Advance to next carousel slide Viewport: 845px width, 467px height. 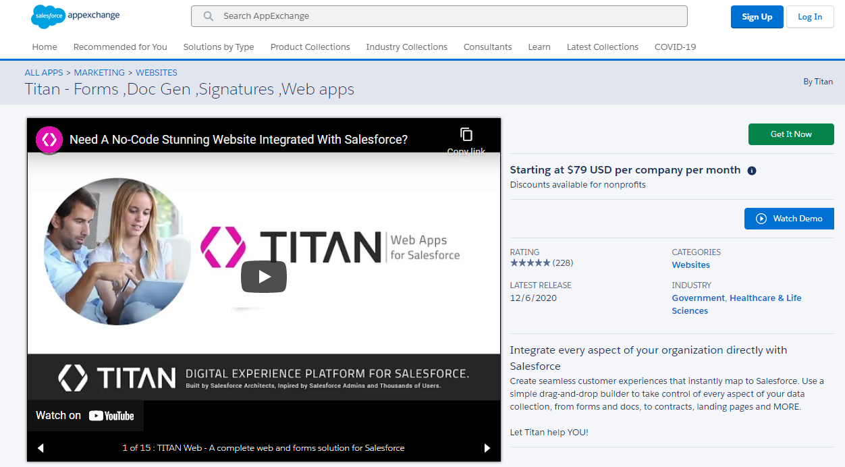(x=487, y=448)
